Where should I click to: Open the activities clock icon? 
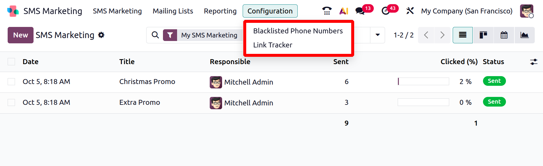386,11
